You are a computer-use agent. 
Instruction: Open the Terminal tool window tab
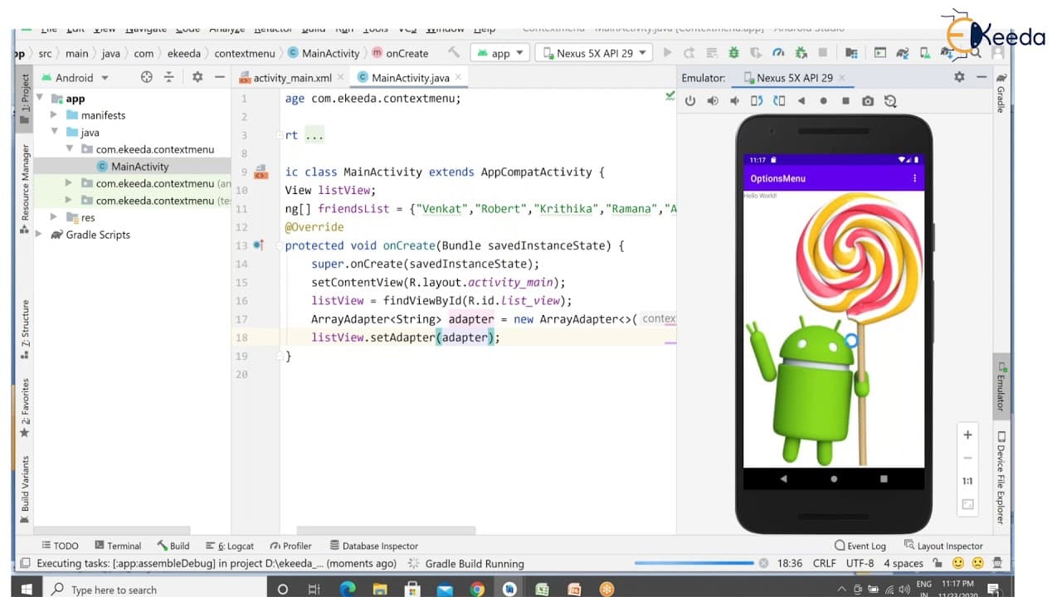click(x=118, y=546)
